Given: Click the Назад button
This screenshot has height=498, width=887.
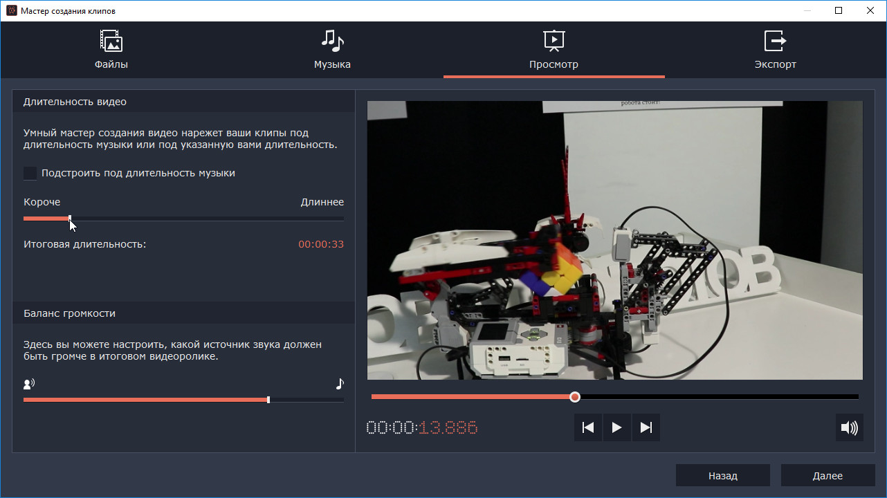Looking at the screenshot, I should click(722, 476).
